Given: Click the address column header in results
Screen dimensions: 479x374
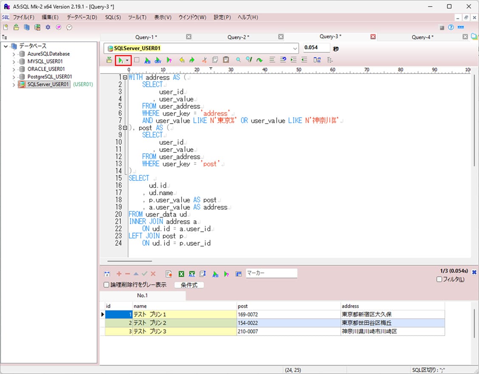Looking at the screenshot, I should (350, 306).
